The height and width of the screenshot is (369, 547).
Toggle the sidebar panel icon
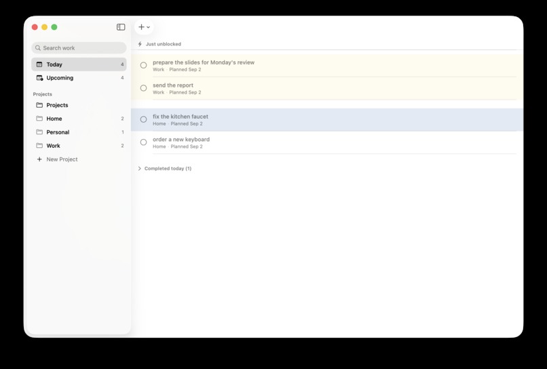click(121, 27)
